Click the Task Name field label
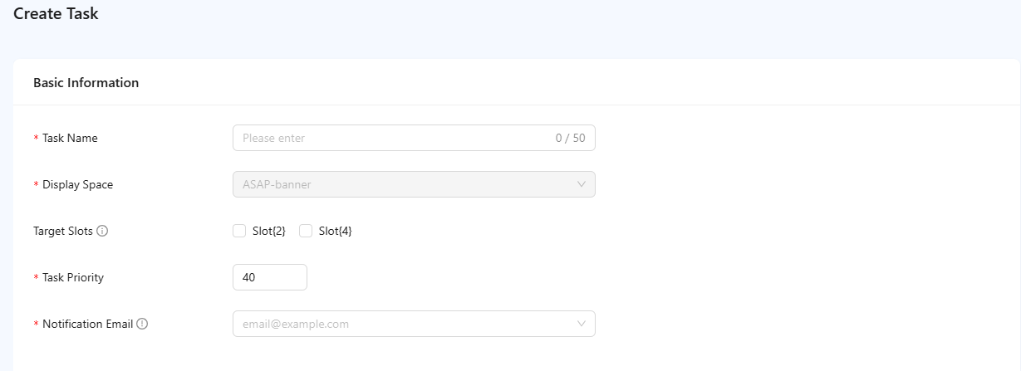The image size is (1021, 371). click(x=70, y=139)
